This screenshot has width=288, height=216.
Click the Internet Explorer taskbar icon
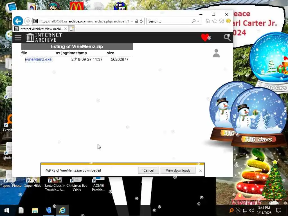click(62, 210)
